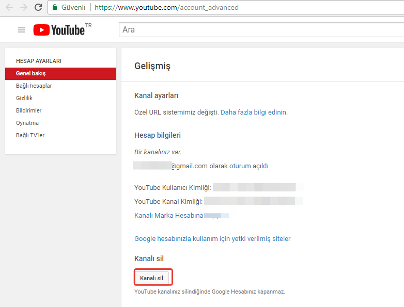The image size is (404, 307).
Task: Open Bağlı hesaplar settings
Action: (x=34, y=86)
